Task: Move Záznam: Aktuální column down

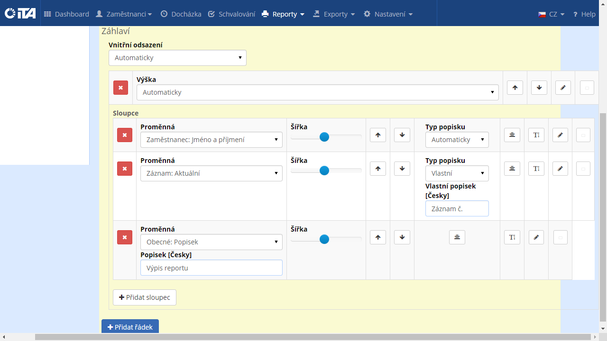Action: (402, 169)
